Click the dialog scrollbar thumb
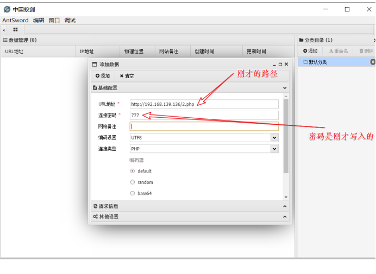376x274 pixels. 286,136
